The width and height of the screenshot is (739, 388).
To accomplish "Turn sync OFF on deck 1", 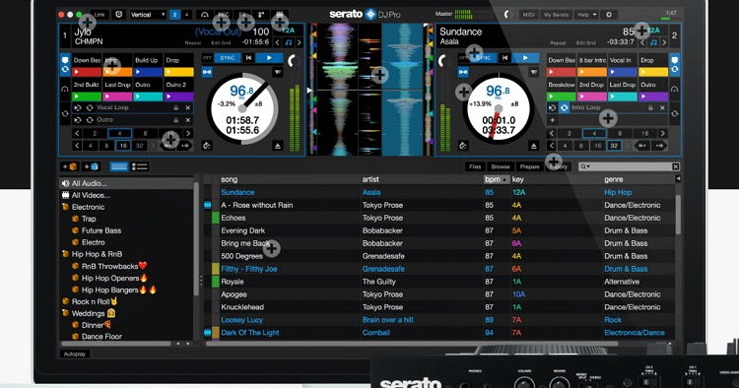I will 207,58.
